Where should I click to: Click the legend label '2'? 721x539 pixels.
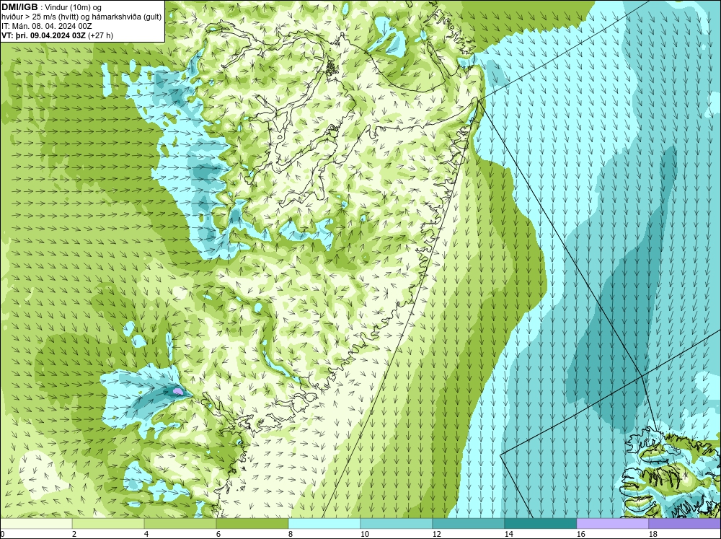[74, 534]
